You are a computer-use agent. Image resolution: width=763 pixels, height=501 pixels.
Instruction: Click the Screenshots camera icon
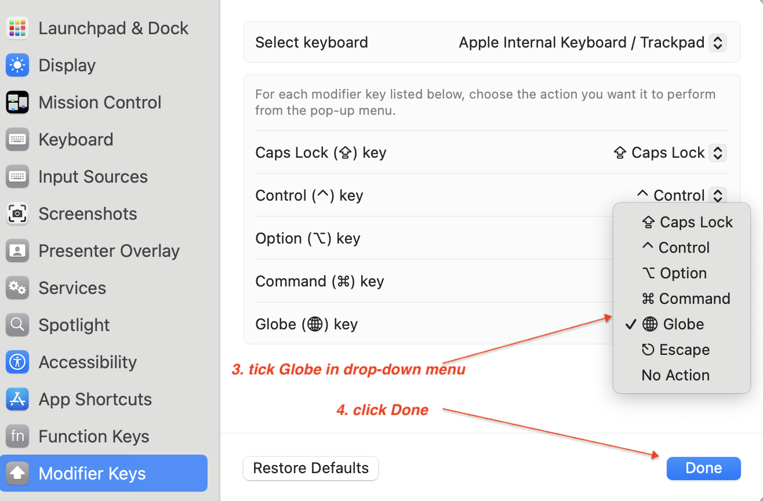tap(17, 213)
